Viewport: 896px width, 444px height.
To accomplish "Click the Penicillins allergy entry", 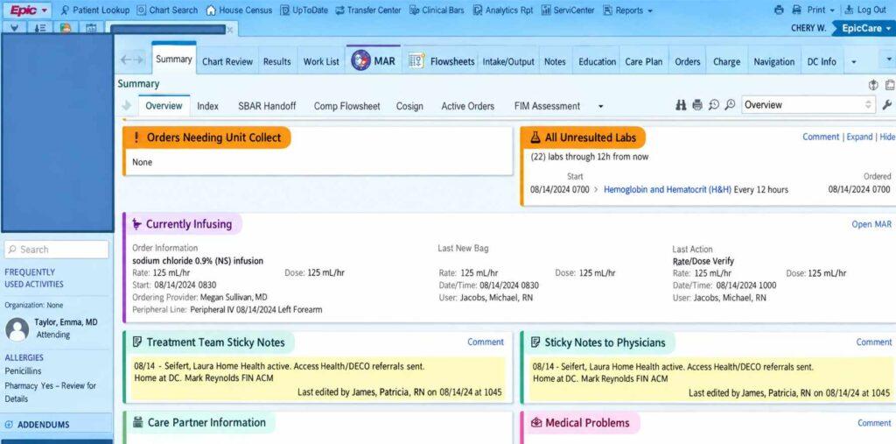I will coord(24,370).
